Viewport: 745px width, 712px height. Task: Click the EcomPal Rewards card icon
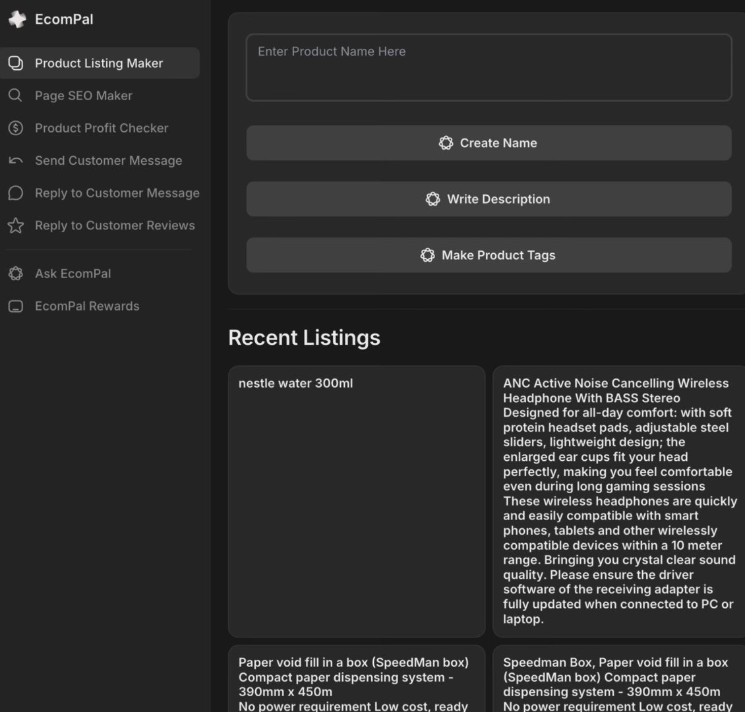15,307
